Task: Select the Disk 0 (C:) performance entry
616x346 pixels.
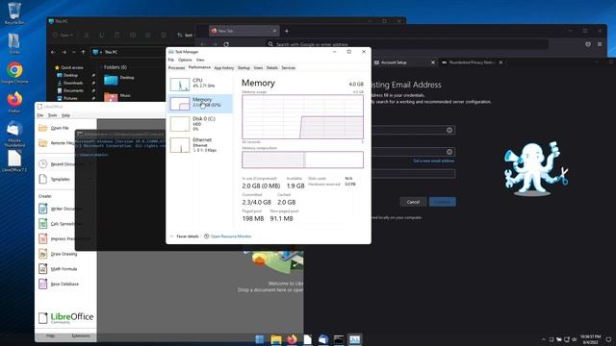Action: point(200,124)
